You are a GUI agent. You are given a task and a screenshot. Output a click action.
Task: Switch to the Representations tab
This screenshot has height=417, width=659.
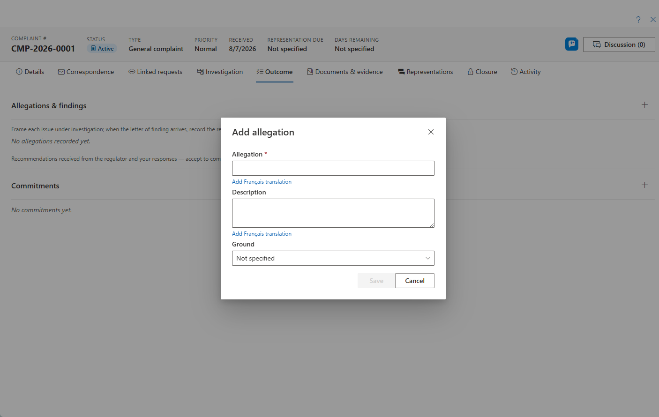[426, 72]
